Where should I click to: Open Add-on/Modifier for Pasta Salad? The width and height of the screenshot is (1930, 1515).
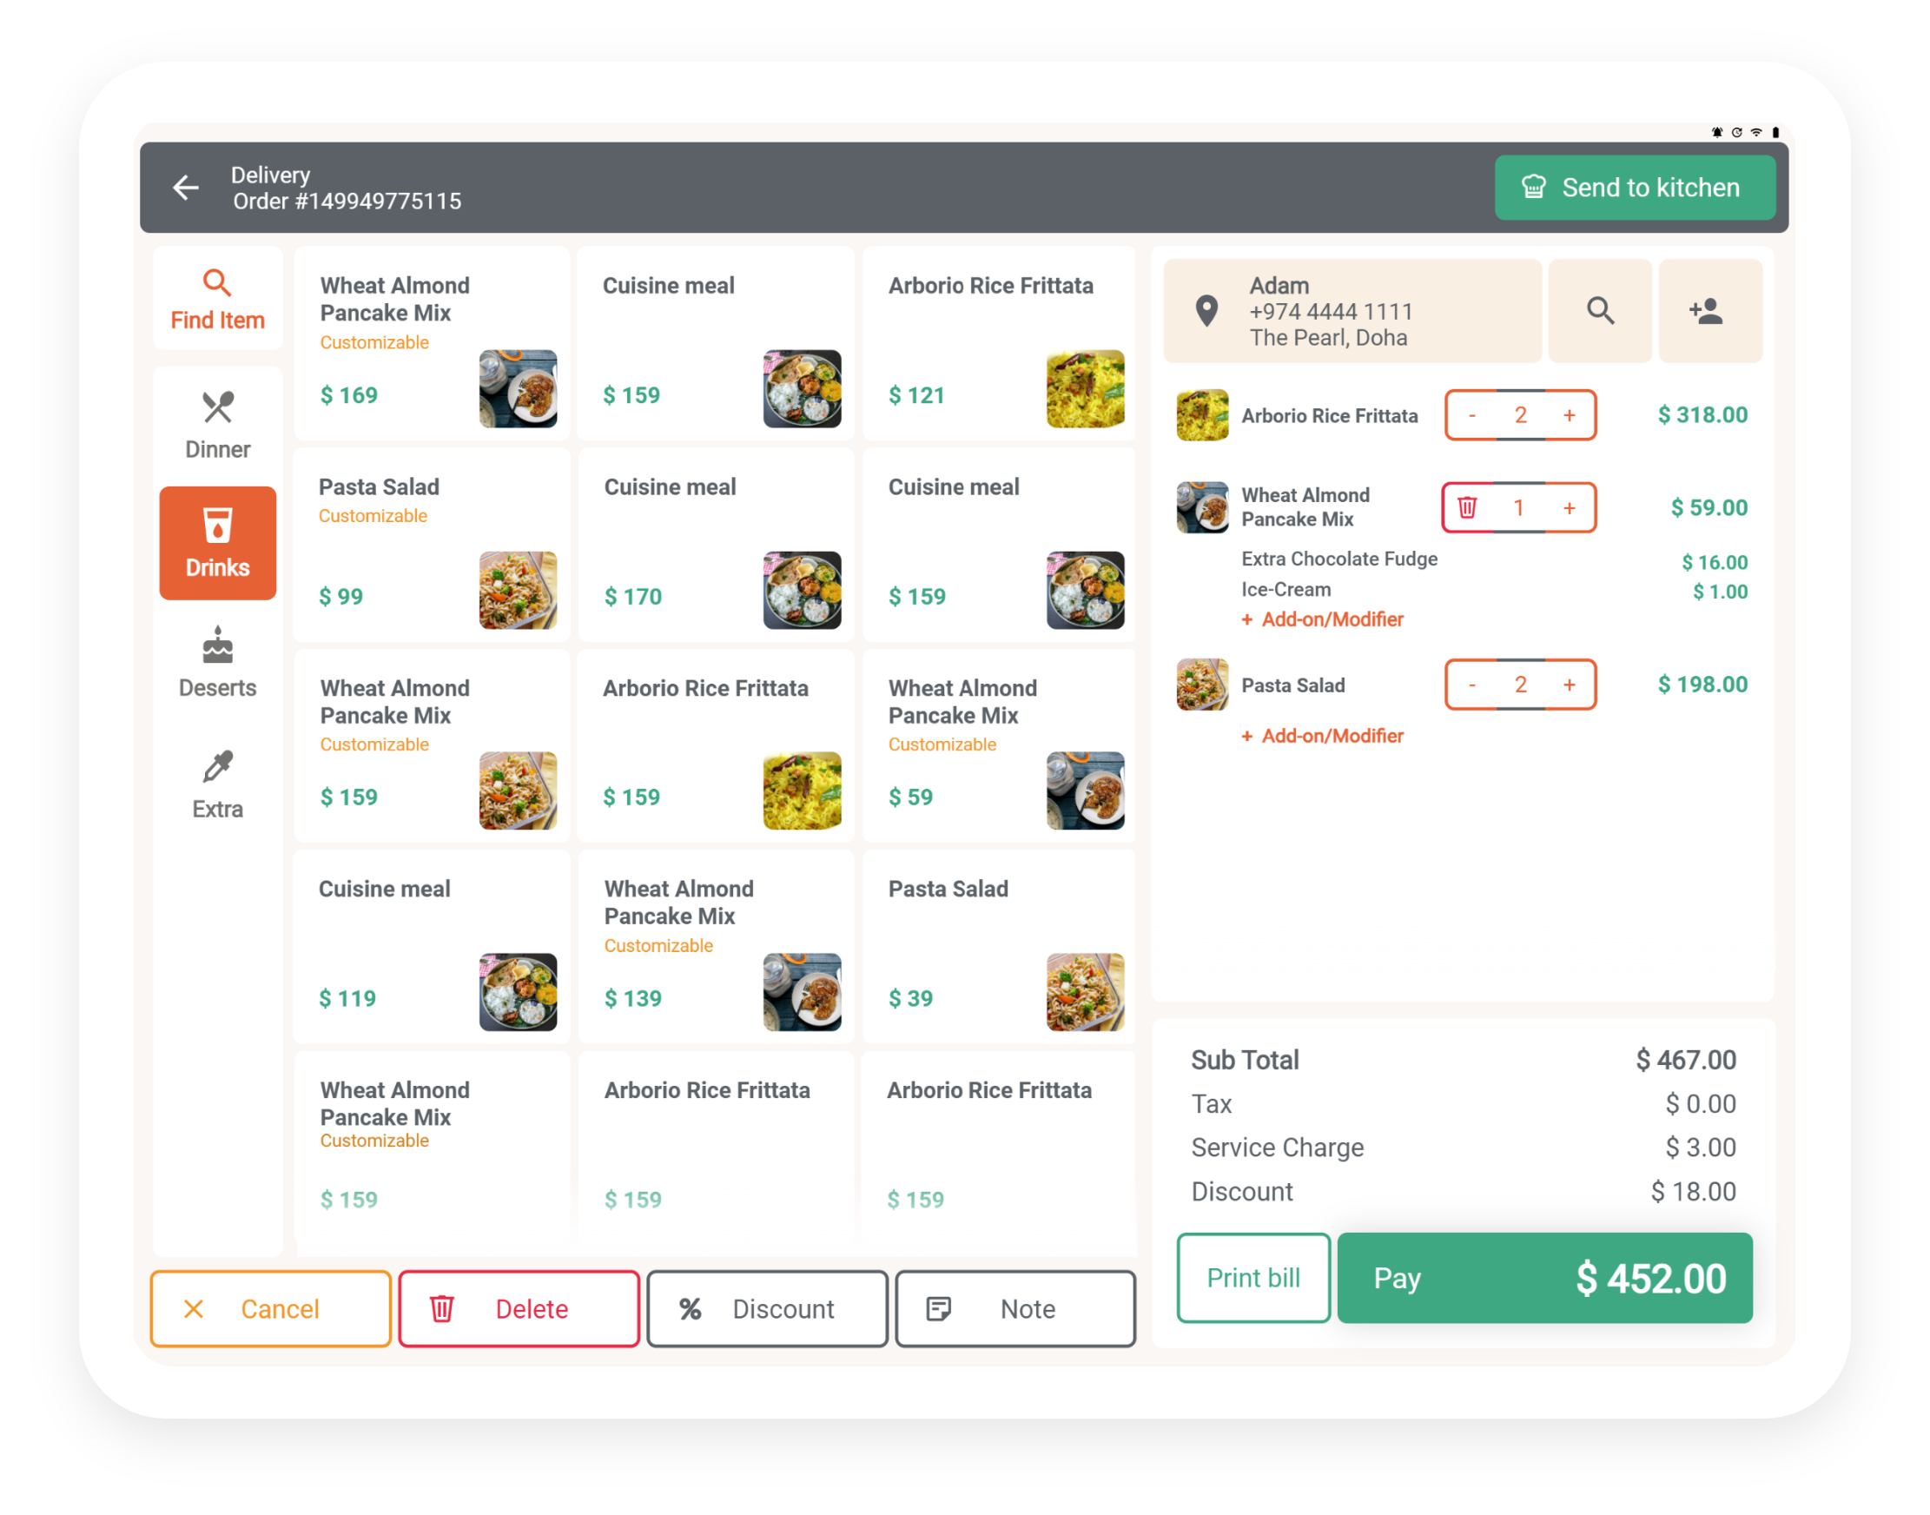click(x=1323, y=735)
